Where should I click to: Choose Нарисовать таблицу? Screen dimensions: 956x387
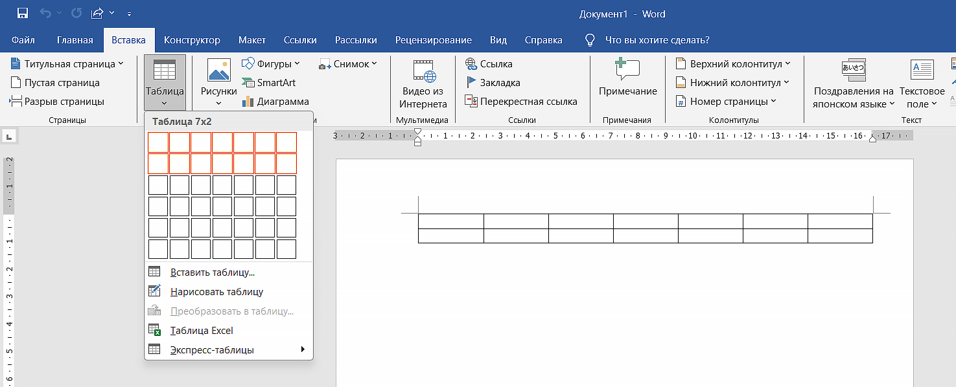228,292
